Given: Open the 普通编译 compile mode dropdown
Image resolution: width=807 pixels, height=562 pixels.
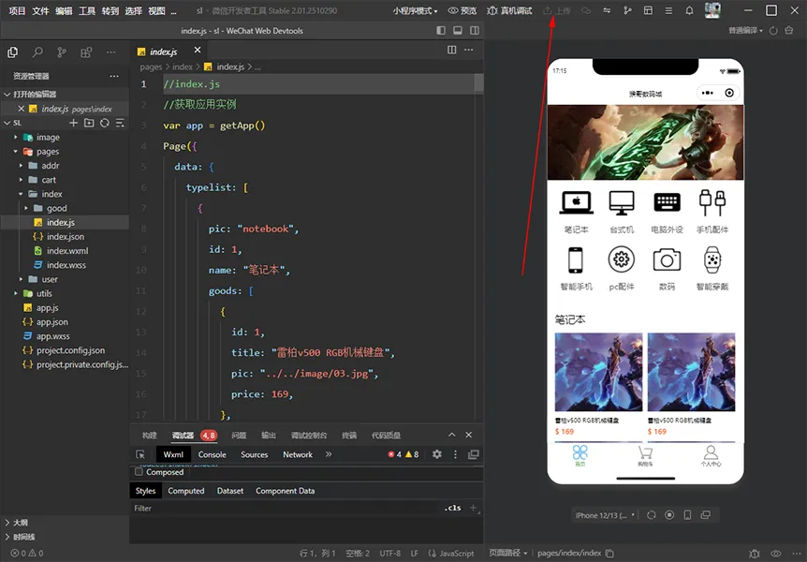Looking at the screenshot, I should (x=746, y=30).
